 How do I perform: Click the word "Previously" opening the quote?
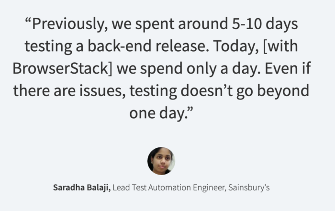click(x=67, y=23)
